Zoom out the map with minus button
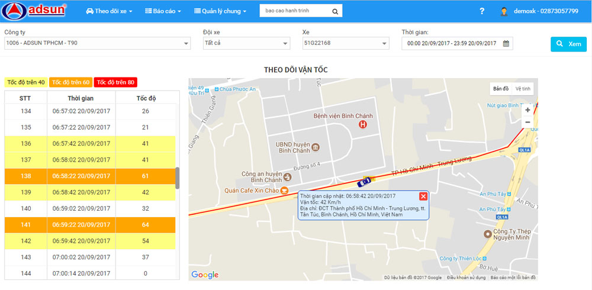The width and height of the screenshot is (592, 290). click(x=527, y=123)
